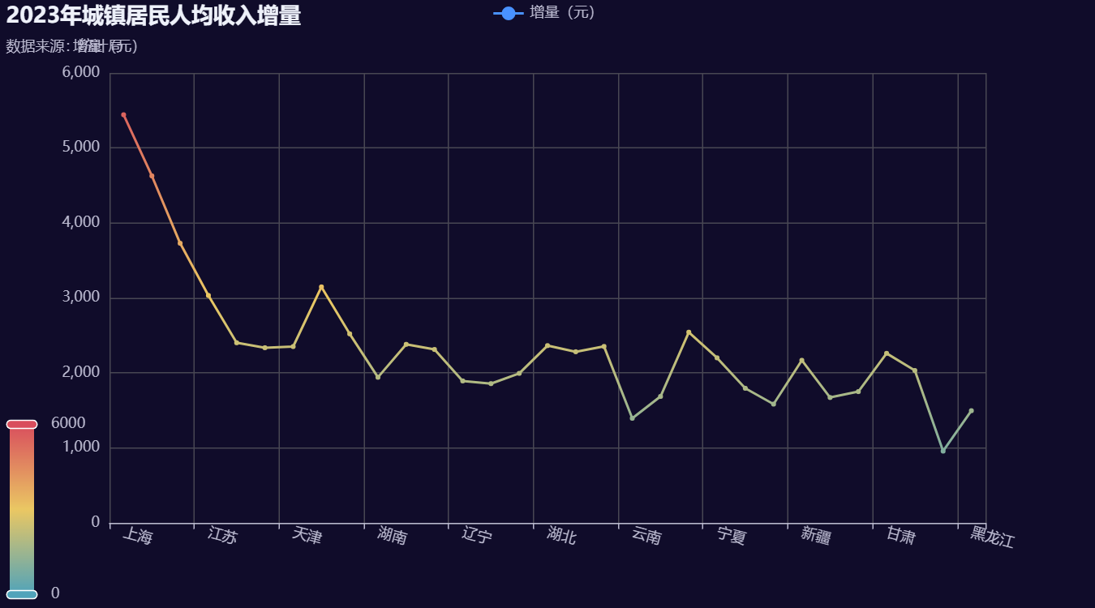This screenshot has height=608, width=1095.
Task: Select the 6000 upper handle of color scale
Action: pyautogui.click(x=22, y=424)
